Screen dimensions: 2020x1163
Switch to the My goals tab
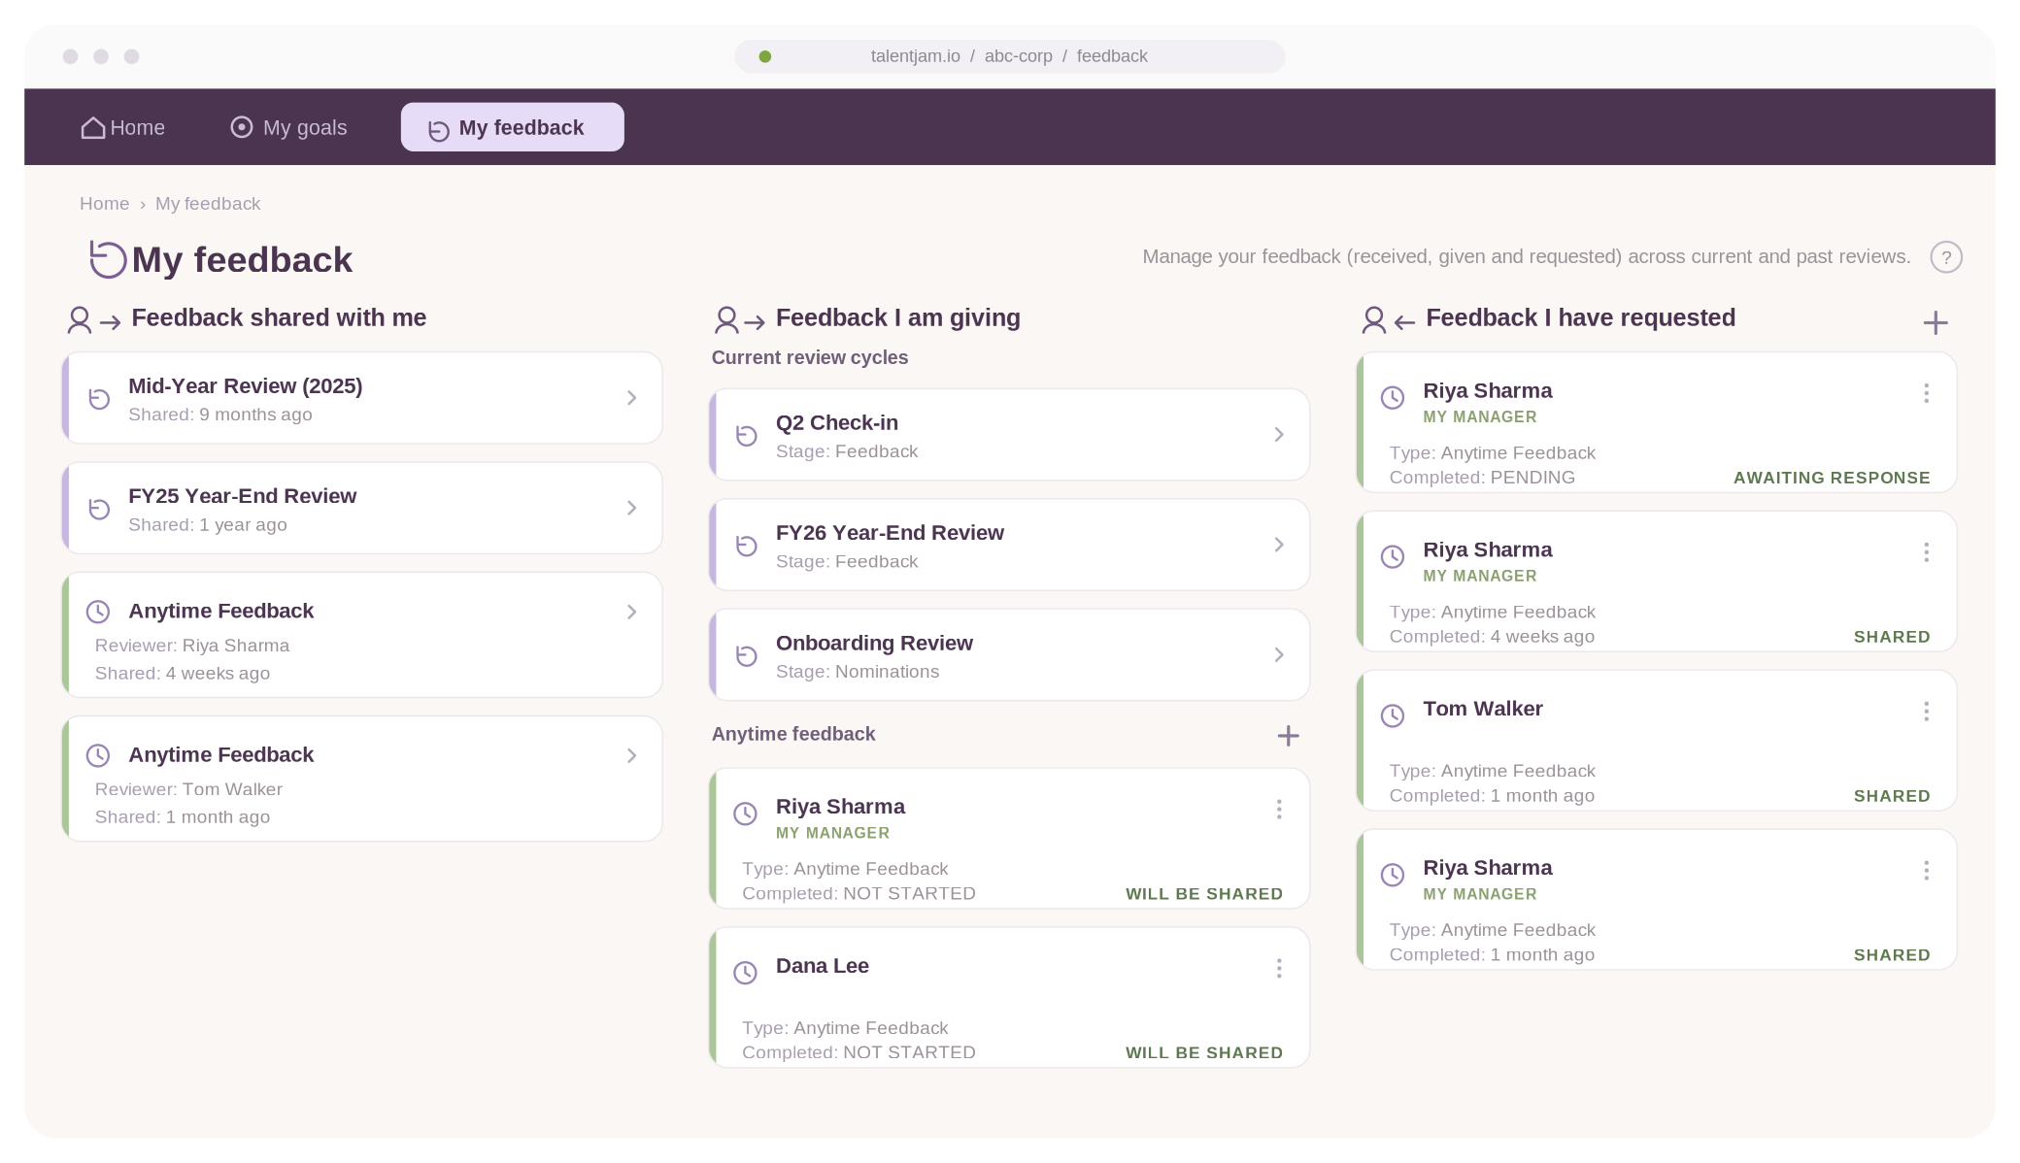[x=288, y=127]
